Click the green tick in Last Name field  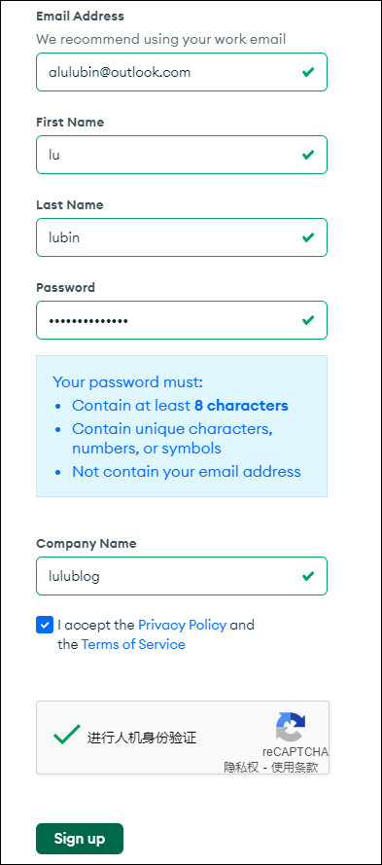point(308,237)
